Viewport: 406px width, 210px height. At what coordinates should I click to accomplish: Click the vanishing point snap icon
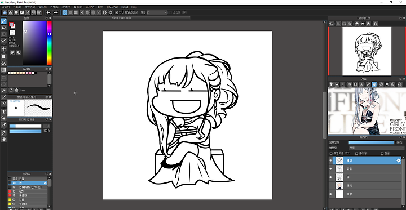coord(82,12)
